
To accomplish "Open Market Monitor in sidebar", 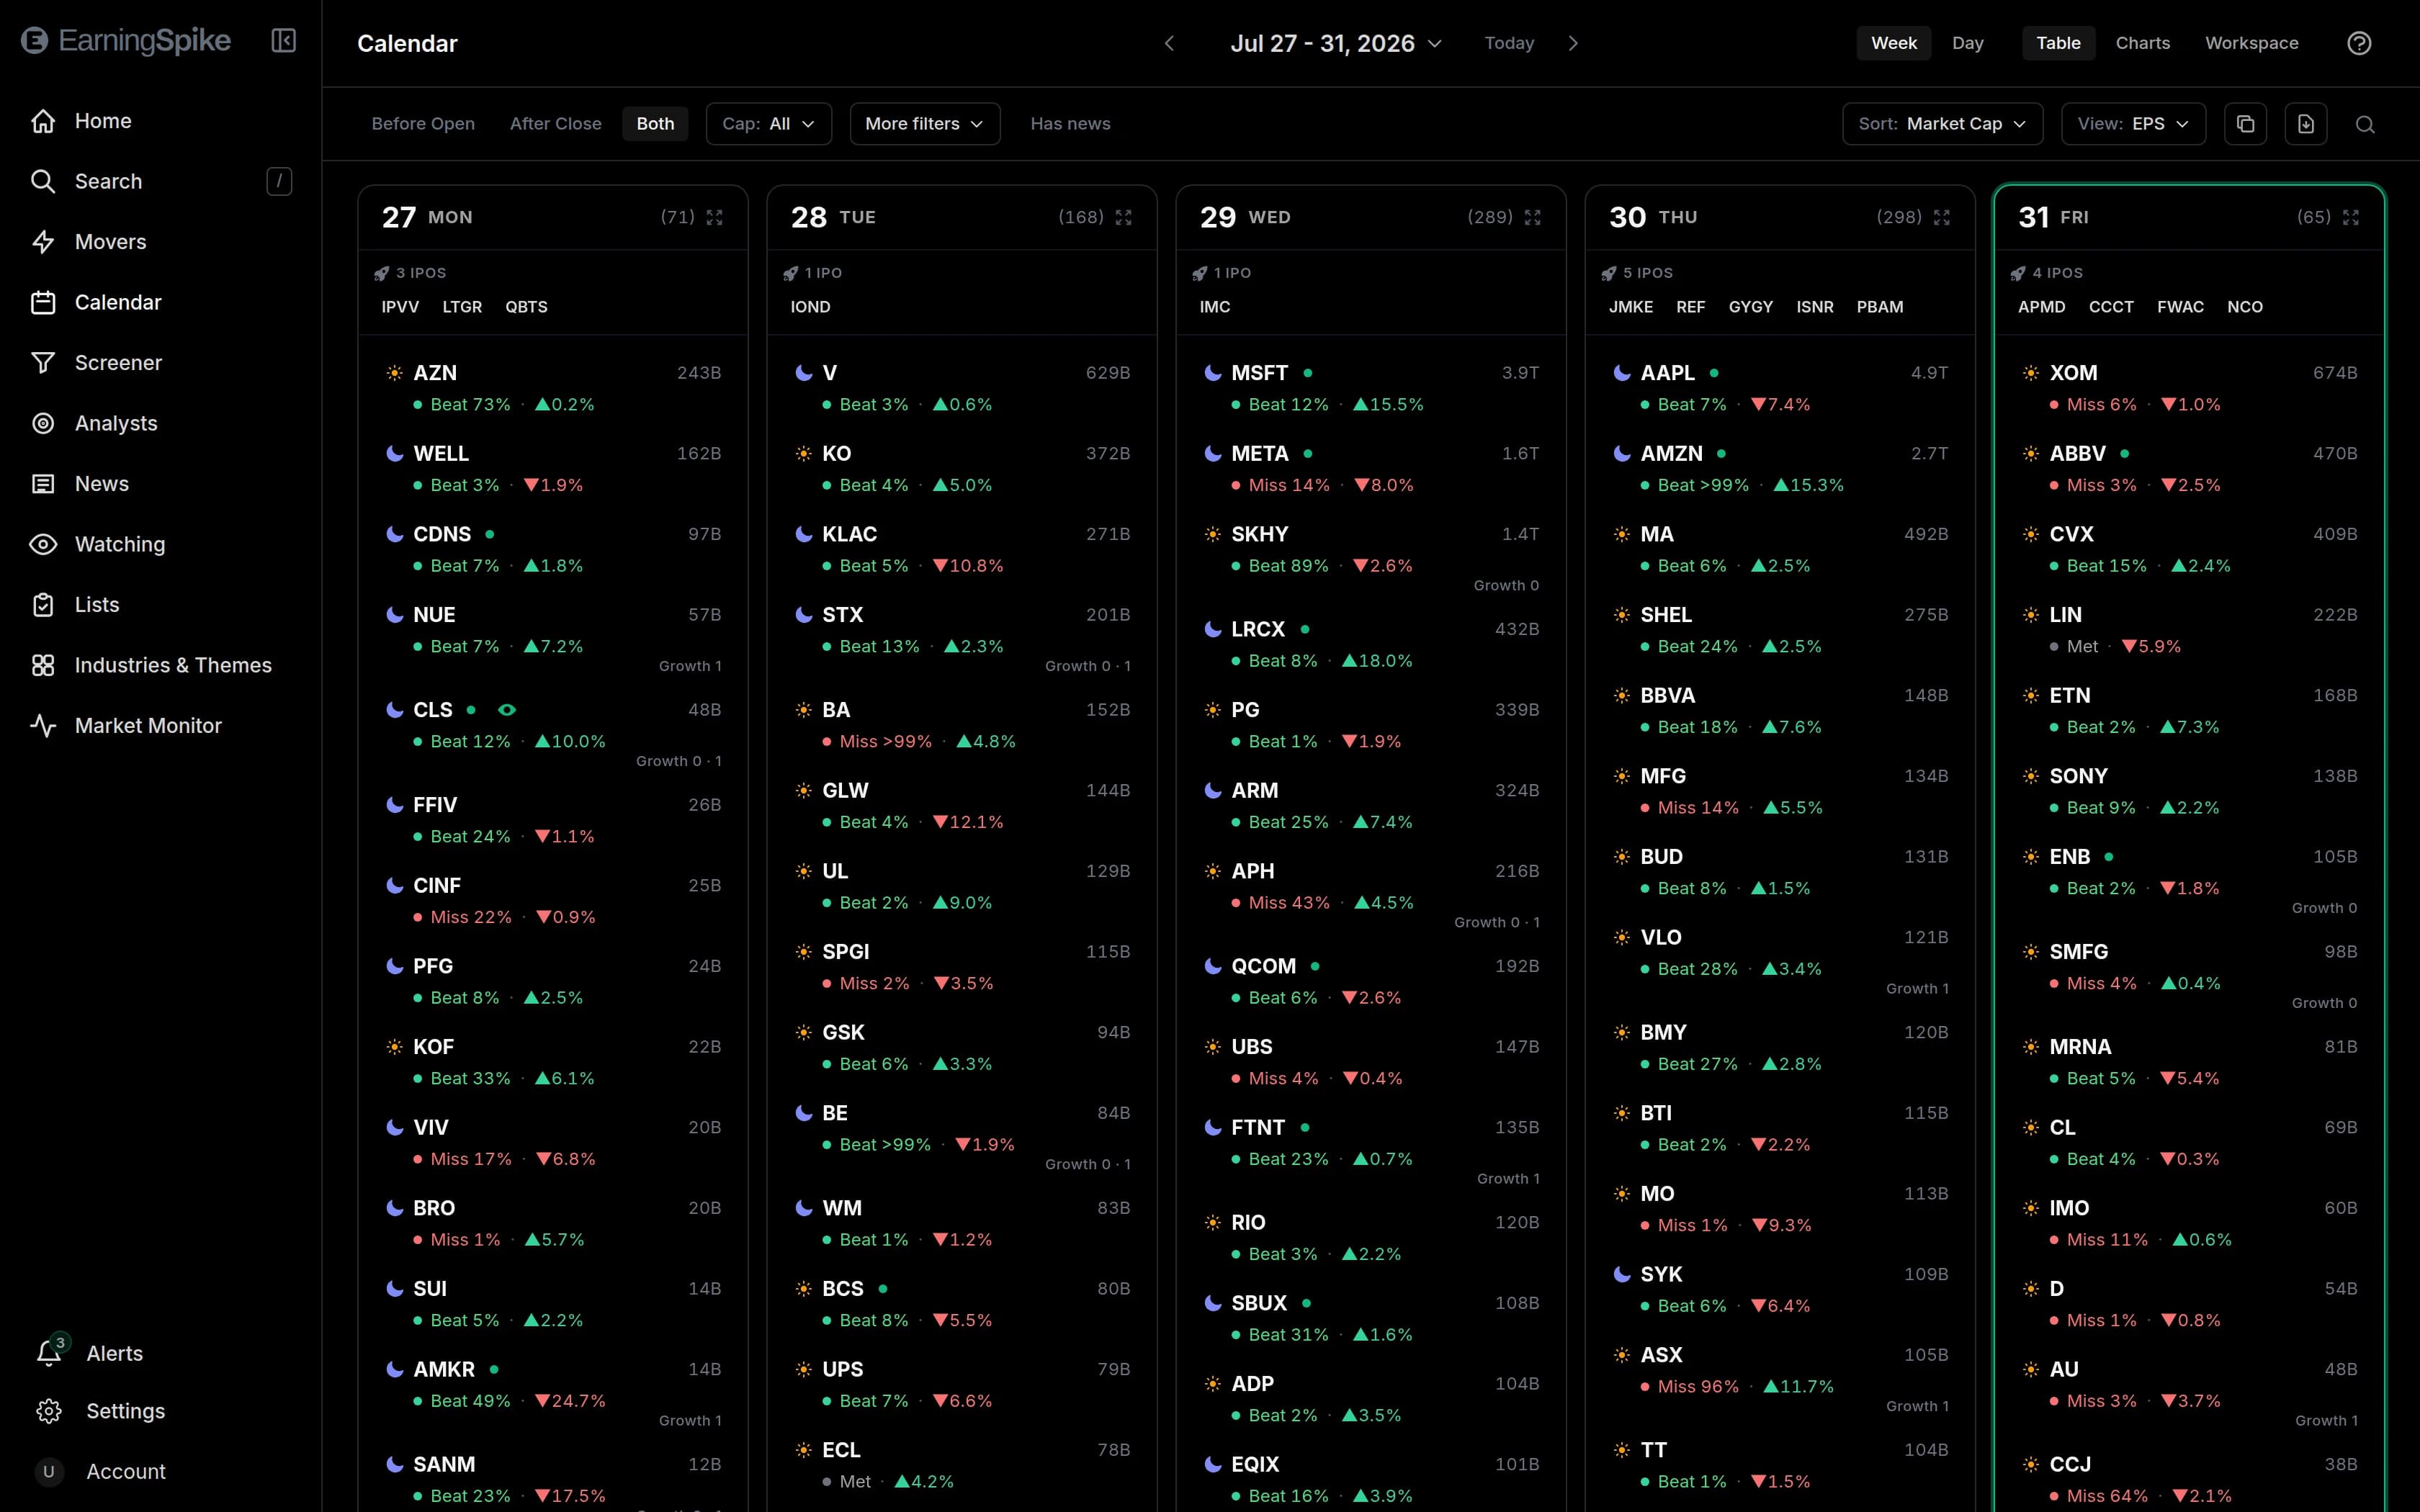I will pyautogui.click(x=160, y=726).
